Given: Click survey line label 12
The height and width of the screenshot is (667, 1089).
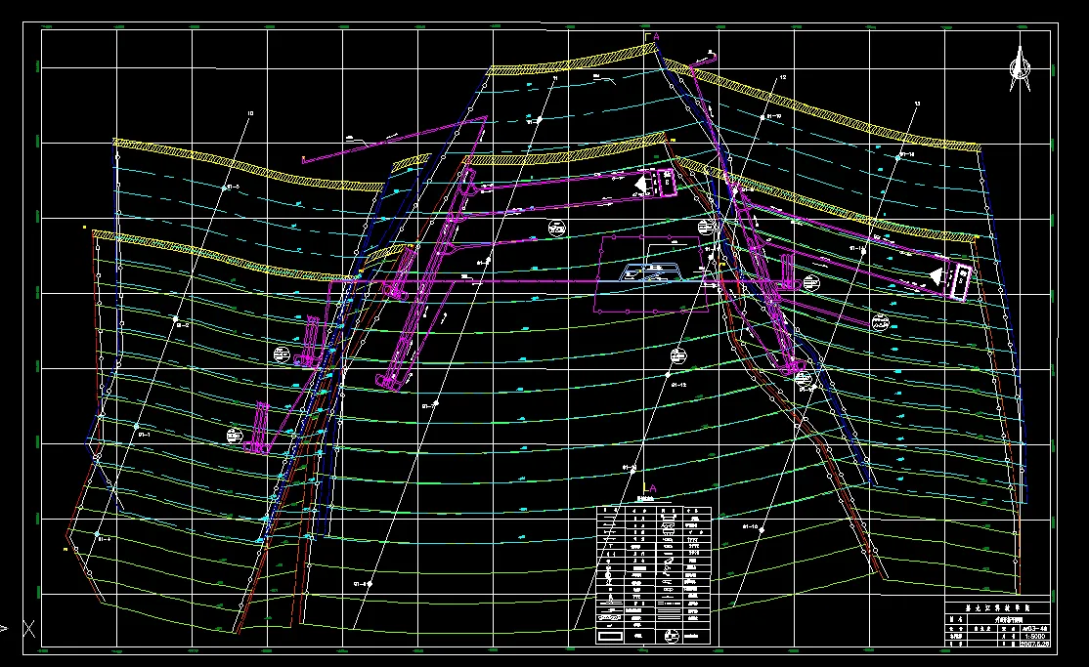Looking at the screenshot, I should tap(783, 77).
